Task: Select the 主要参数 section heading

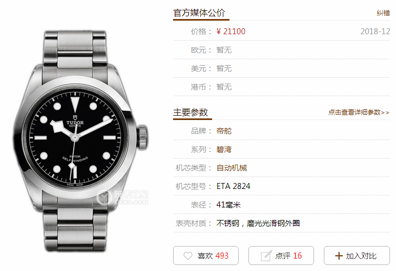Action: (190, 112)
